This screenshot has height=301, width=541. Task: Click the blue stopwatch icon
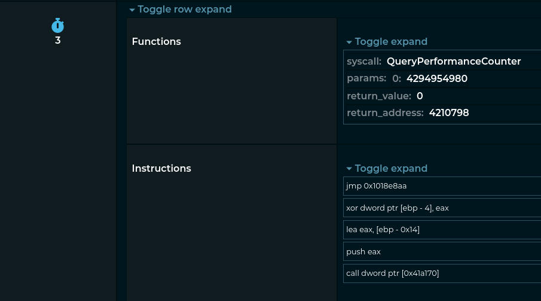tap(57, 26)
